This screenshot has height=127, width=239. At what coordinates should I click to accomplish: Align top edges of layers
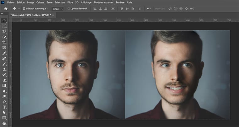tap(122, 9)
